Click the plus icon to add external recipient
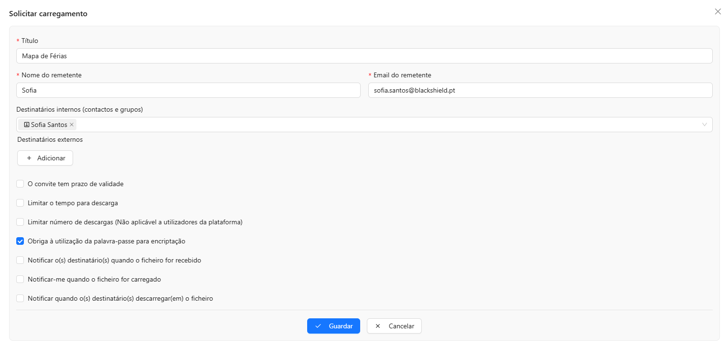 pos(29,158)
